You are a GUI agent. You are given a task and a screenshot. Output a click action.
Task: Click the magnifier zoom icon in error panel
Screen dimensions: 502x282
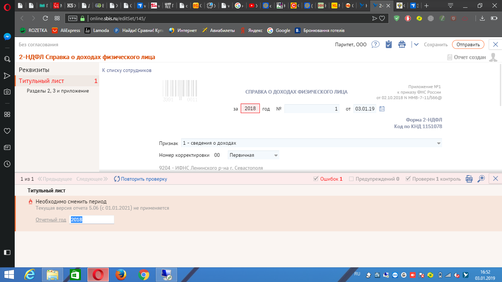481,179
